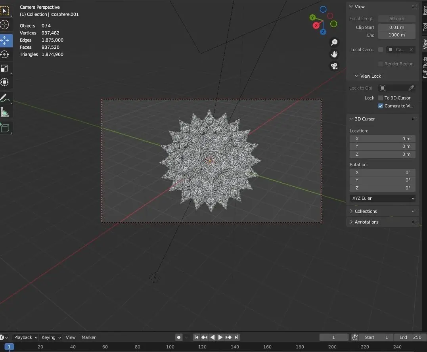This screenshot has width=427, height=352.
Task: Click the 3D Cursor Location Z field
Action: pos(382,154)
